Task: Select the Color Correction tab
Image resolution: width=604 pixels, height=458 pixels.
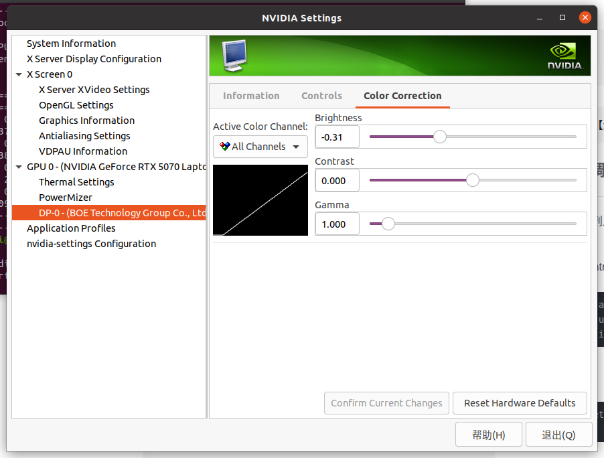Action: pyautogui.click(x=402, y=96)
